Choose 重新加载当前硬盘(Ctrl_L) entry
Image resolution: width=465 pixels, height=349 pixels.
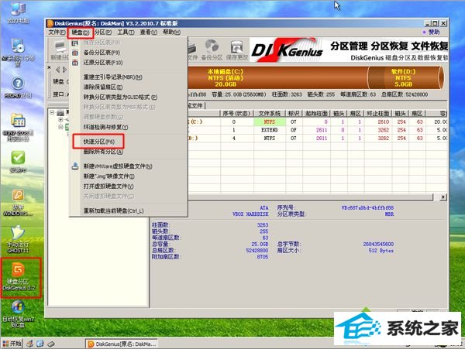(x=114, y=210)
